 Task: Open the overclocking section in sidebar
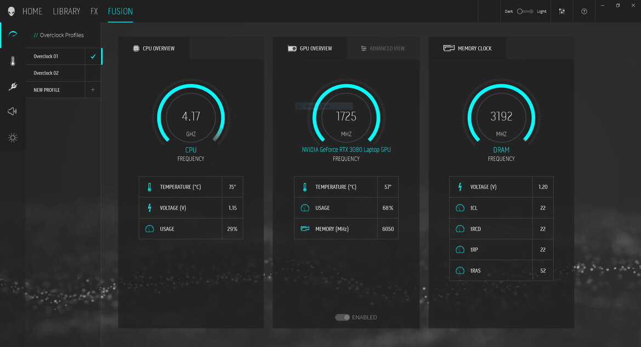[13, 35]
